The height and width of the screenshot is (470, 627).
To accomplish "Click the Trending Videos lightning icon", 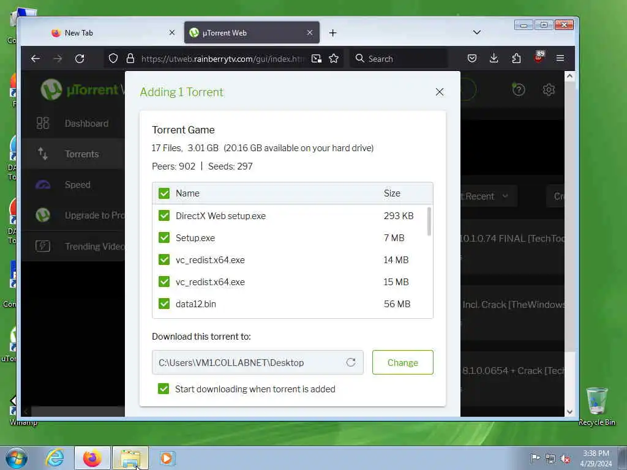I will coord(43,246).
